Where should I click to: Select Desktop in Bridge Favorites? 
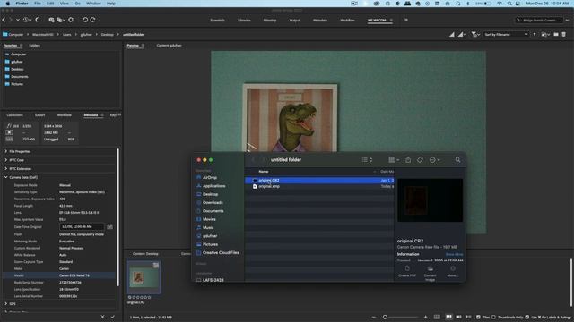[x=17, y=69]
